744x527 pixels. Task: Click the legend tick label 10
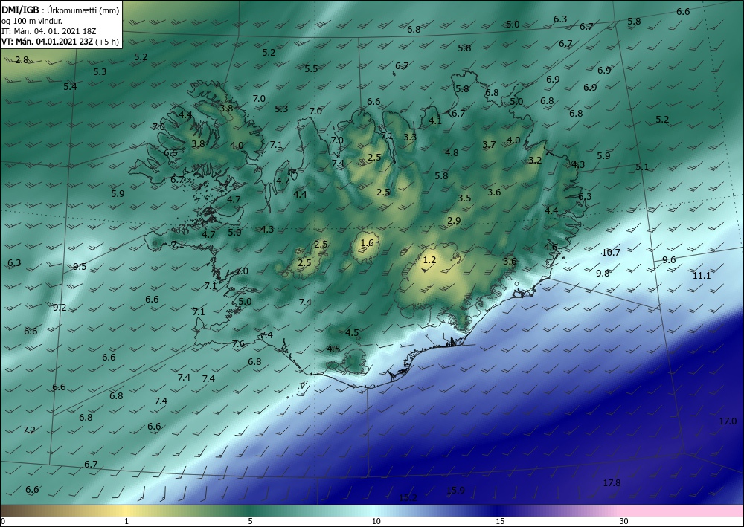(x=376, y=521)
